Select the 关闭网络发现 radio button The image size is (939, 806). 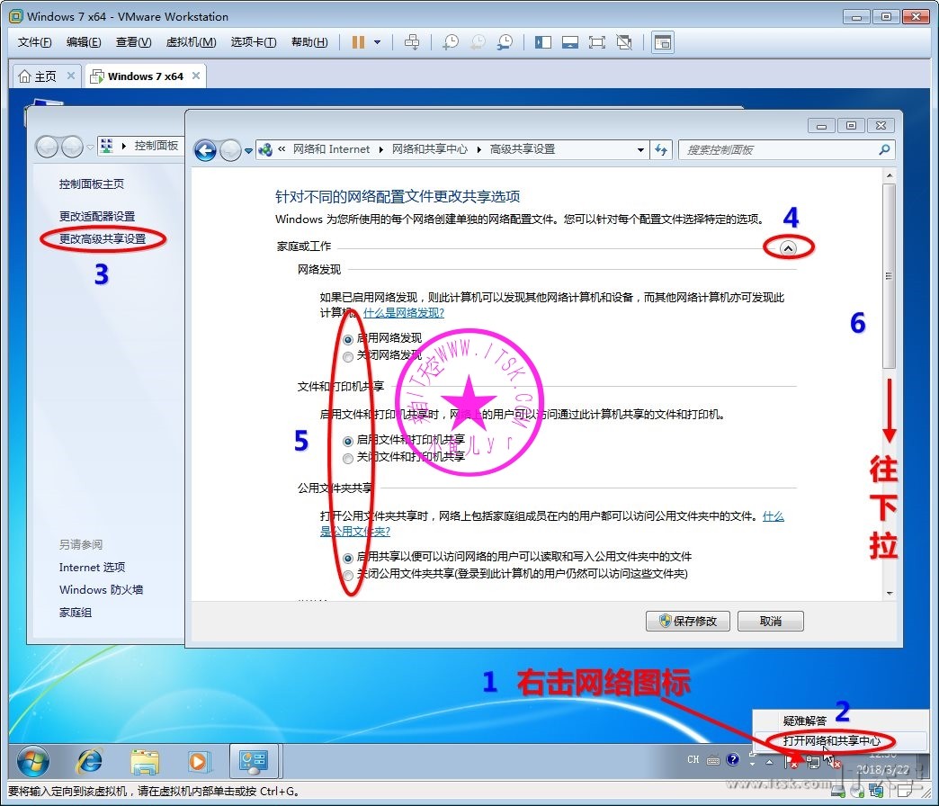pyautogui.click(x=348, y=356)
